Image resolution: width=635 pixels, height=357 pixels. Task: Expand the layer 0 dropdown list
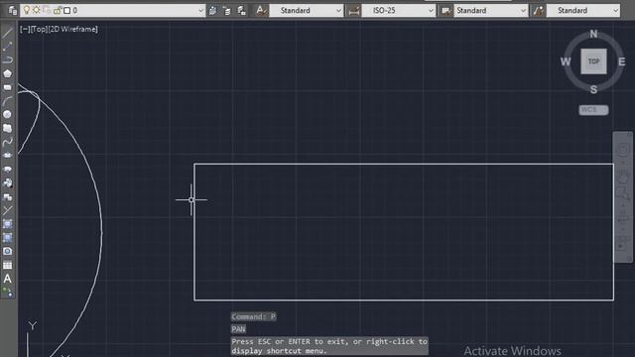point(200,11)
